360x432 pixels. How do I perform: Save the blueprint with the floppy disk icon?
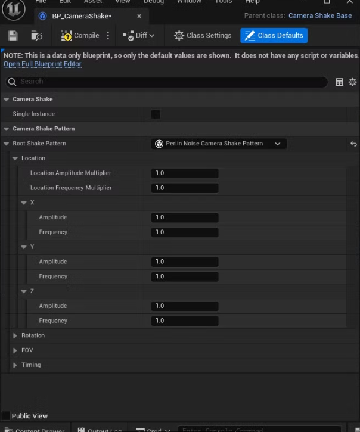tap(13, 36)
